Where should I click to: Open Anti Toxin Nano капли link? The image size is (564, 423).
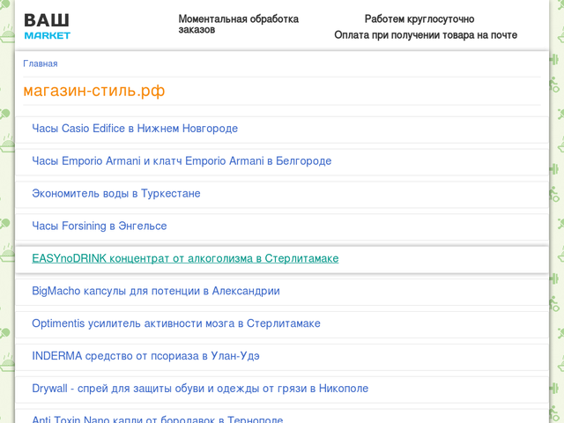click(x=158, y=419)
